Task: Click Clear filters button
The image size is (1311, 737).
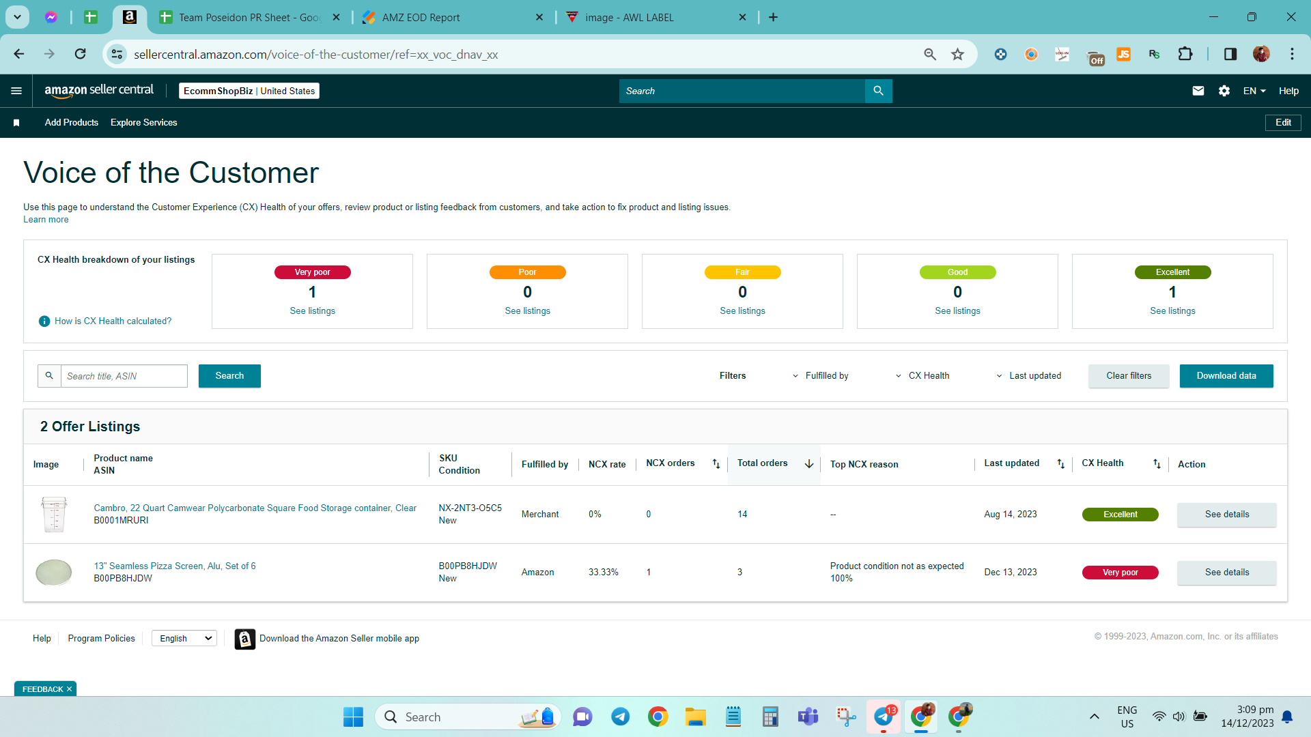Action: click(1129, 376)
